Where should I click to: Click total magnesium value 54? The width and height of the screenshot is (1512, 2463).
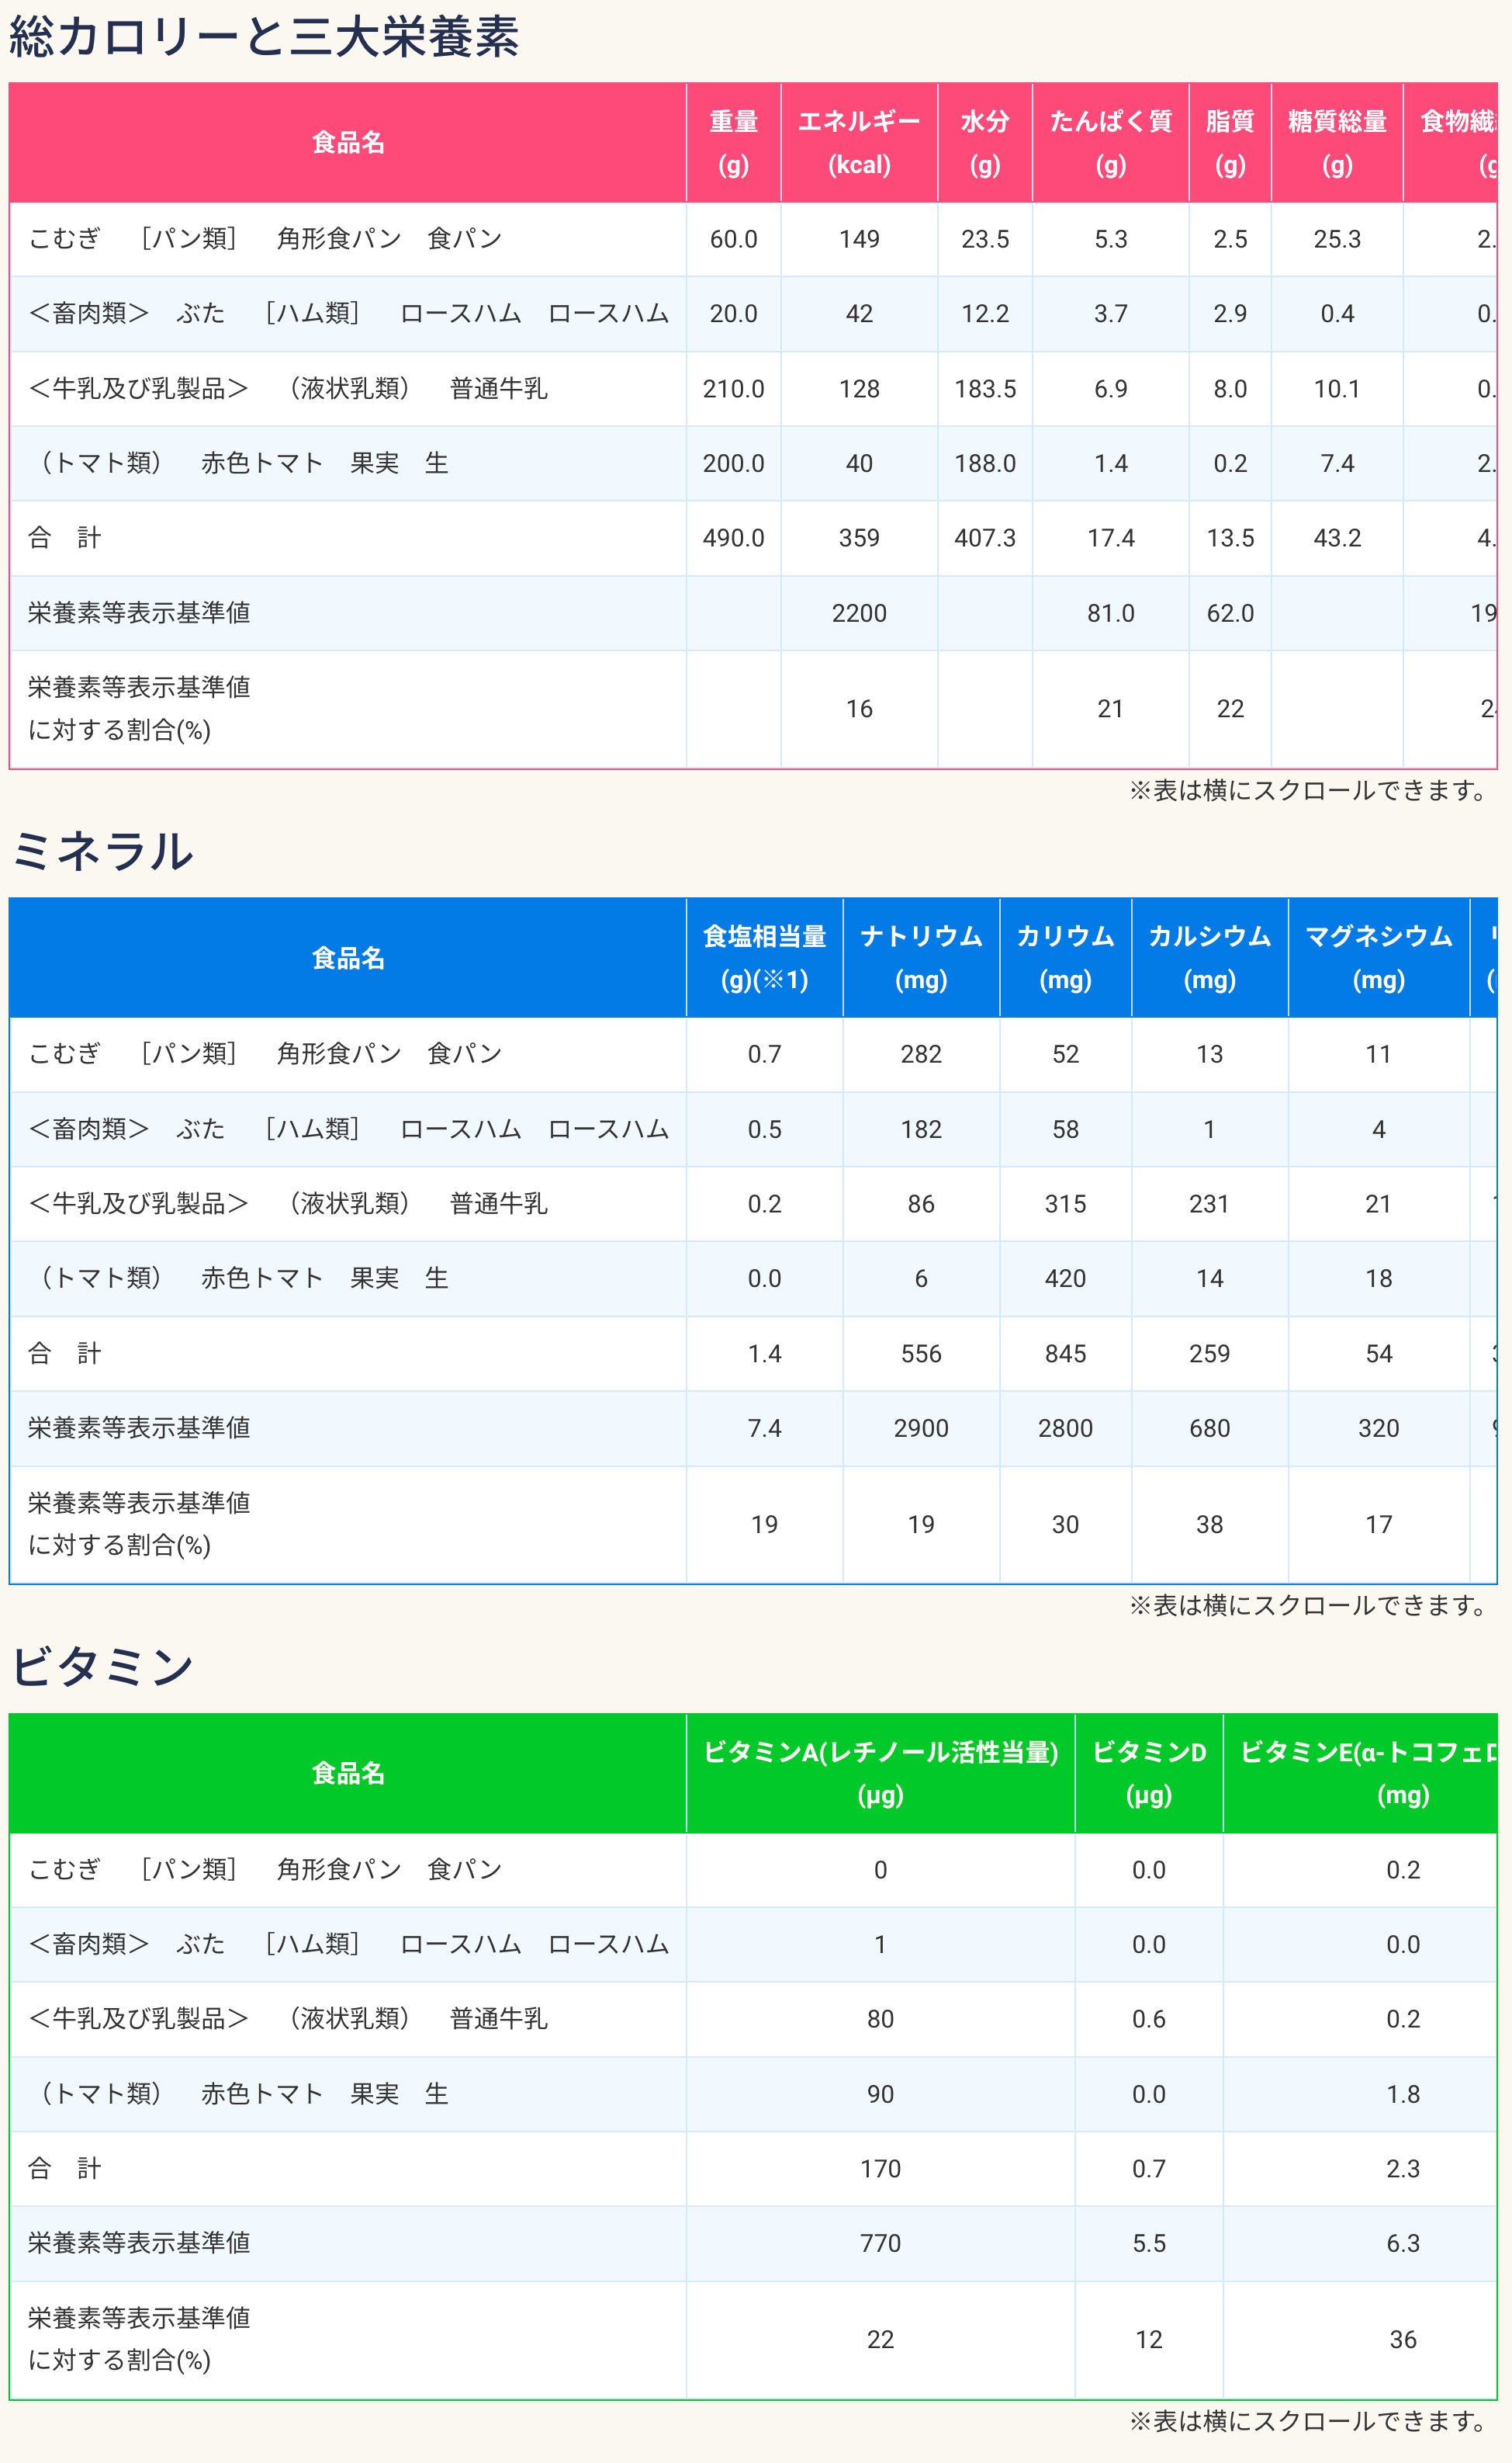[x=1379, y=1354]
